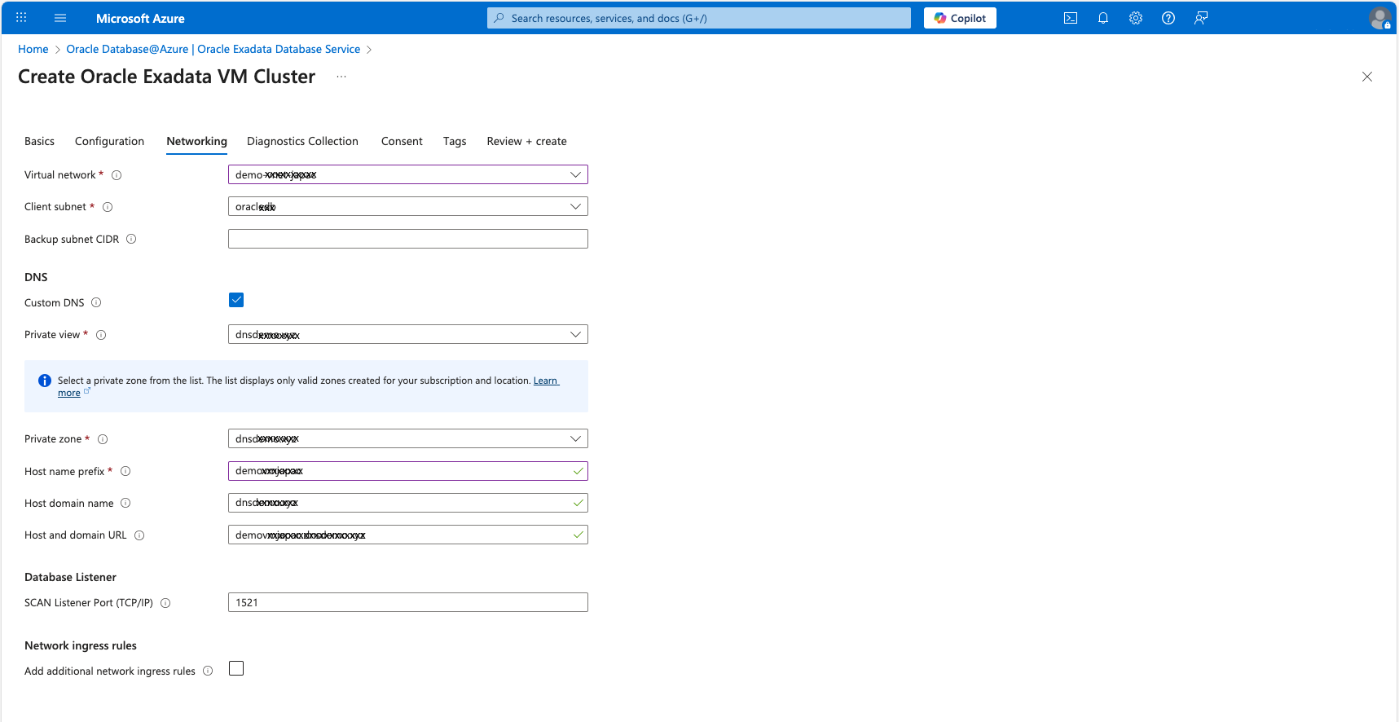
Task: Go to the Review + create tab
Action: tap(526, 141)
